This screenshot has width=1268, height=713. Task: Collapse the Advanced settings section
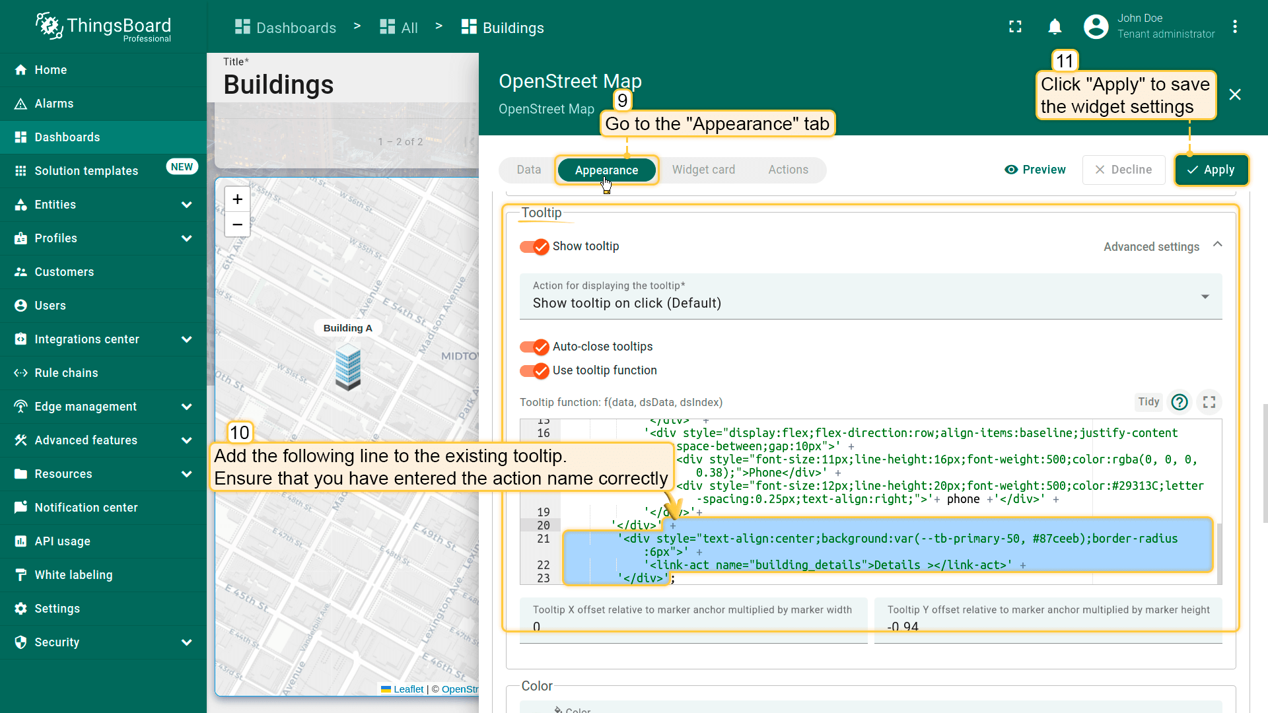(x=1217, y=245)
